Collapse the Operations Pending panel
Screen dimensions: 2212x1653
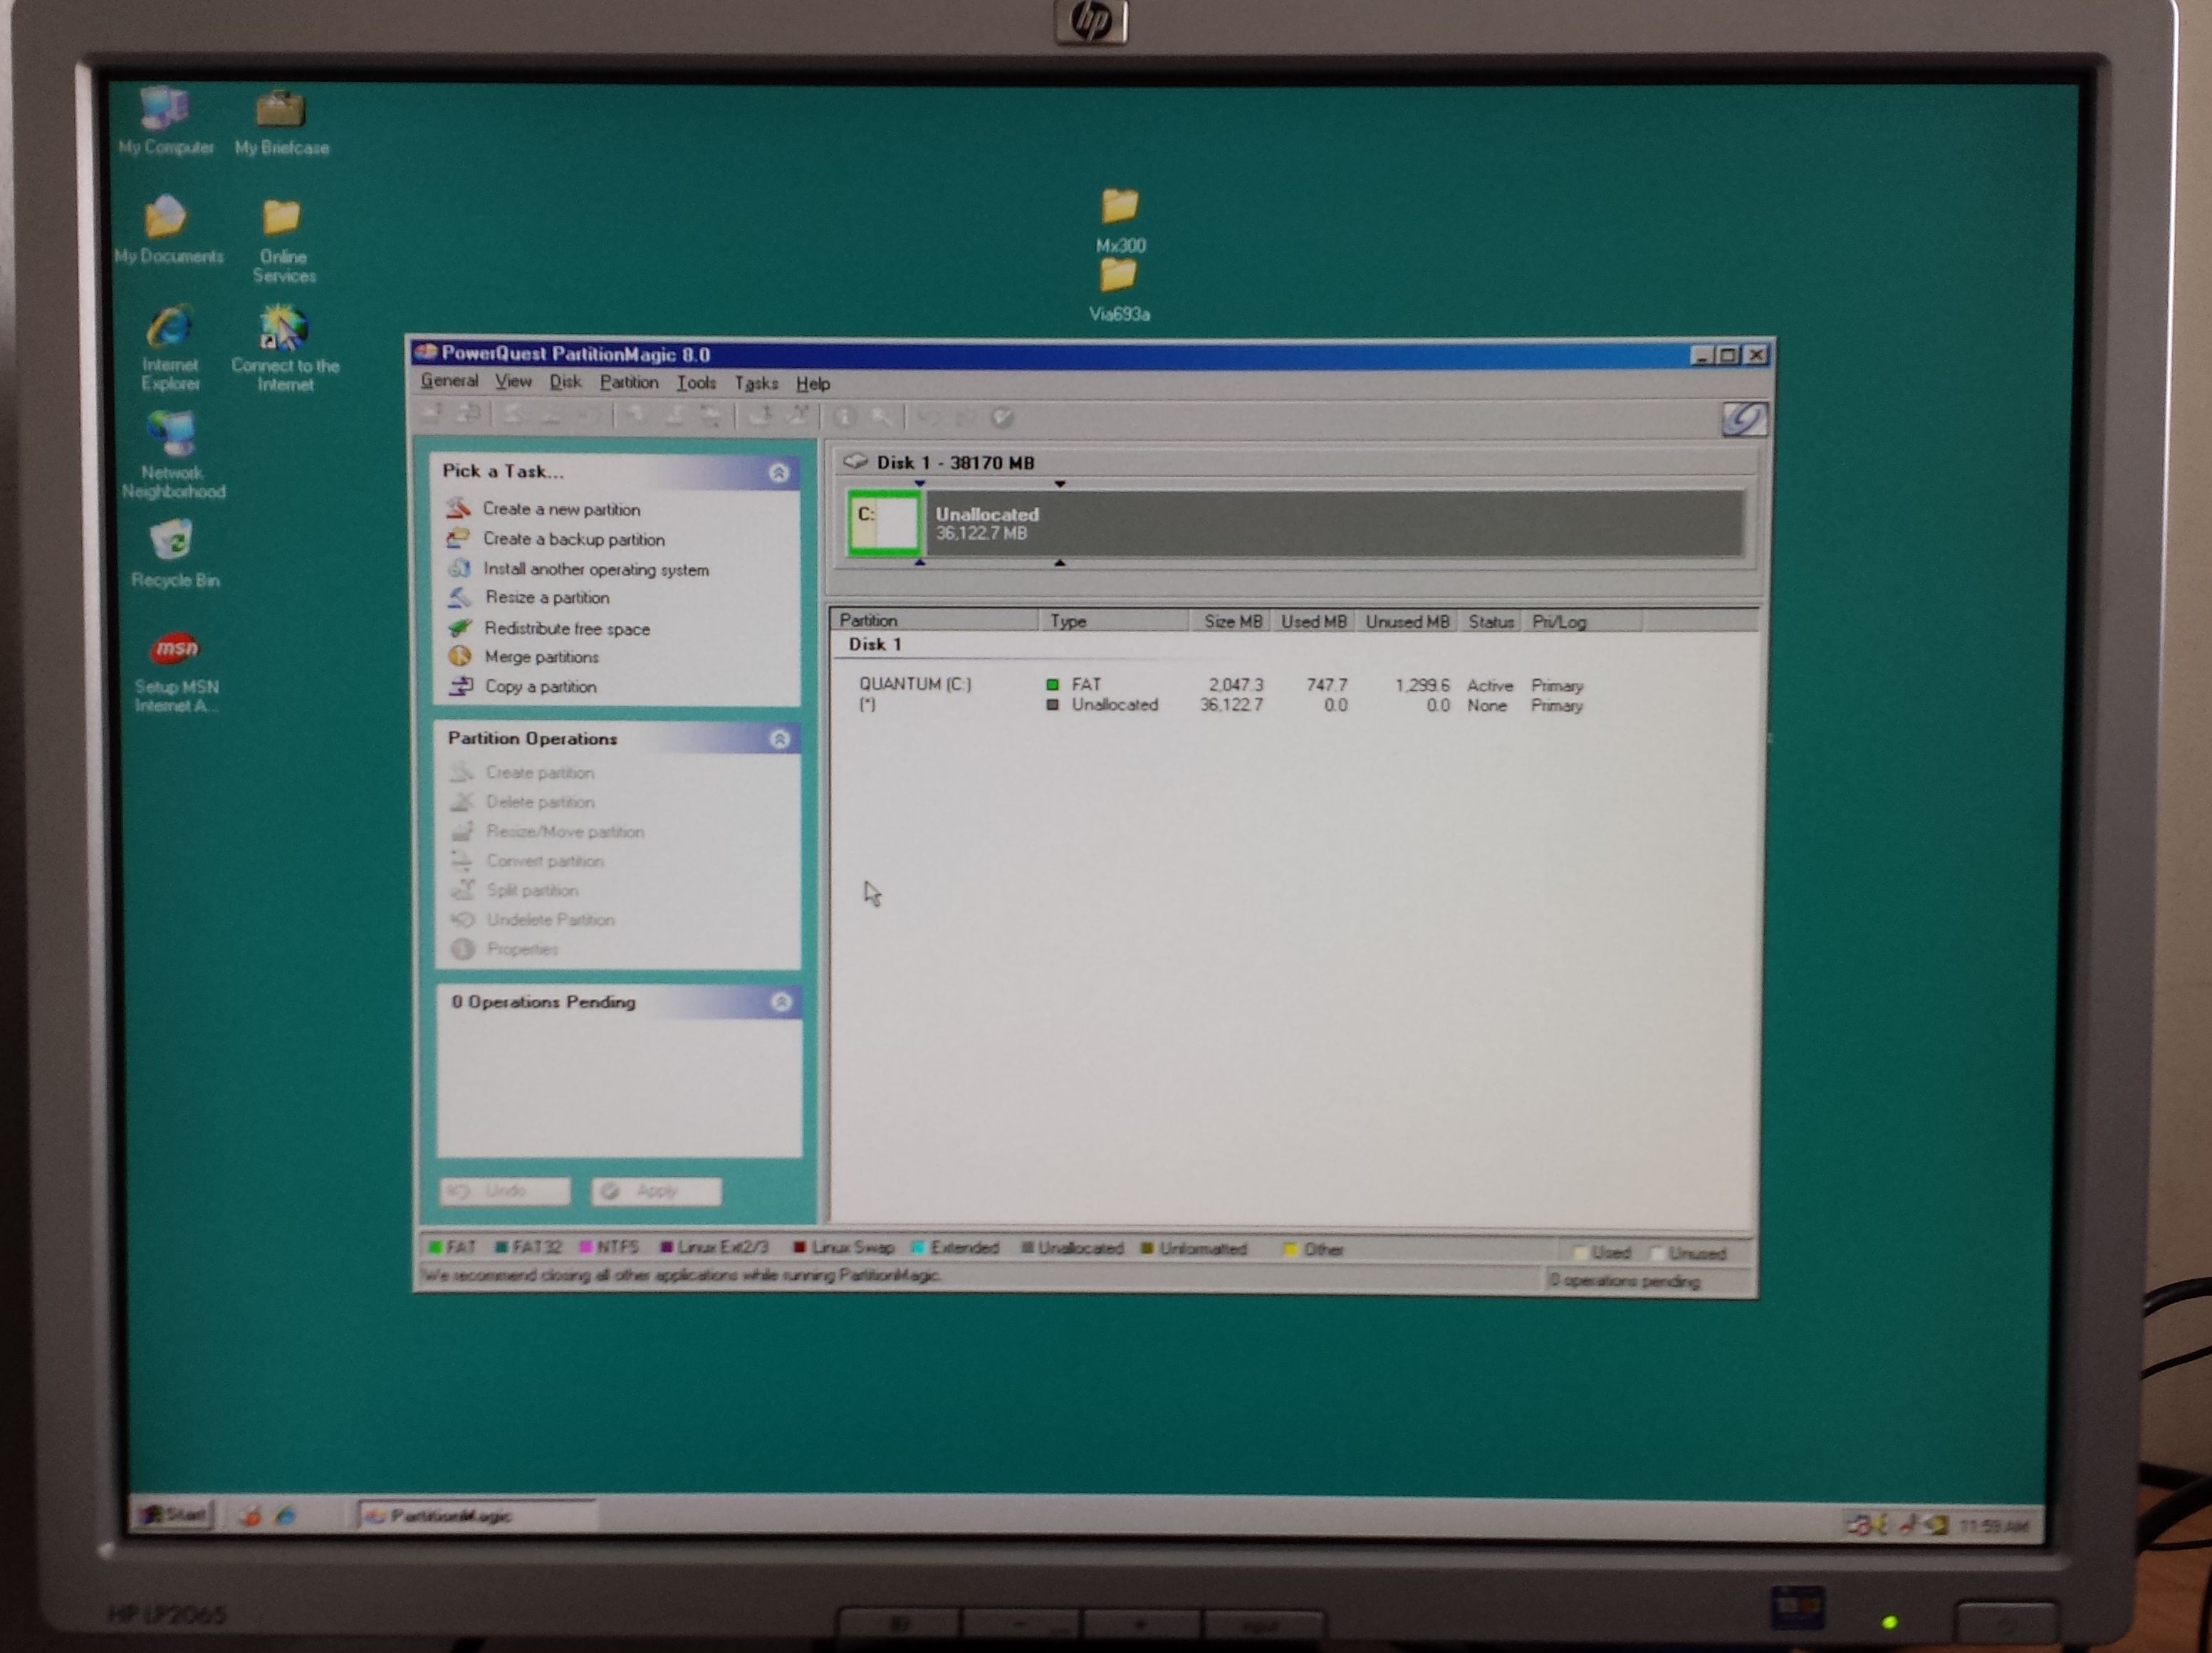point(782,1002)
